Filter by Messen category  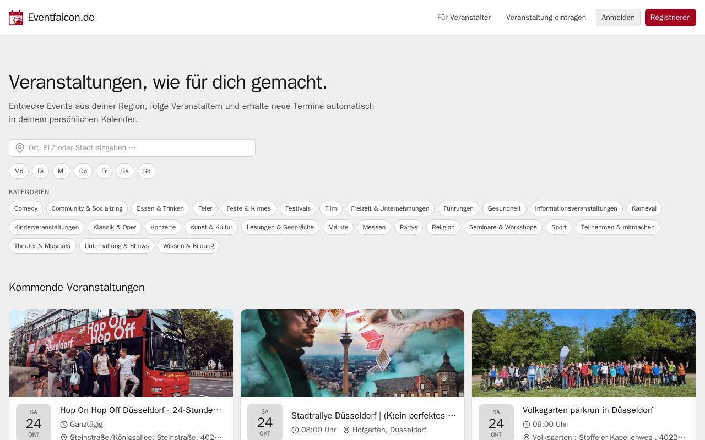pos(374,227)
